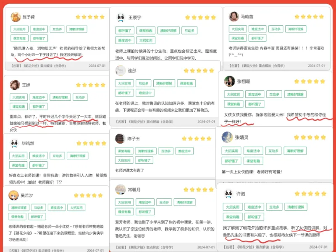Open 王婵's profile avatar
336x252 pixels.
point(15,85)
